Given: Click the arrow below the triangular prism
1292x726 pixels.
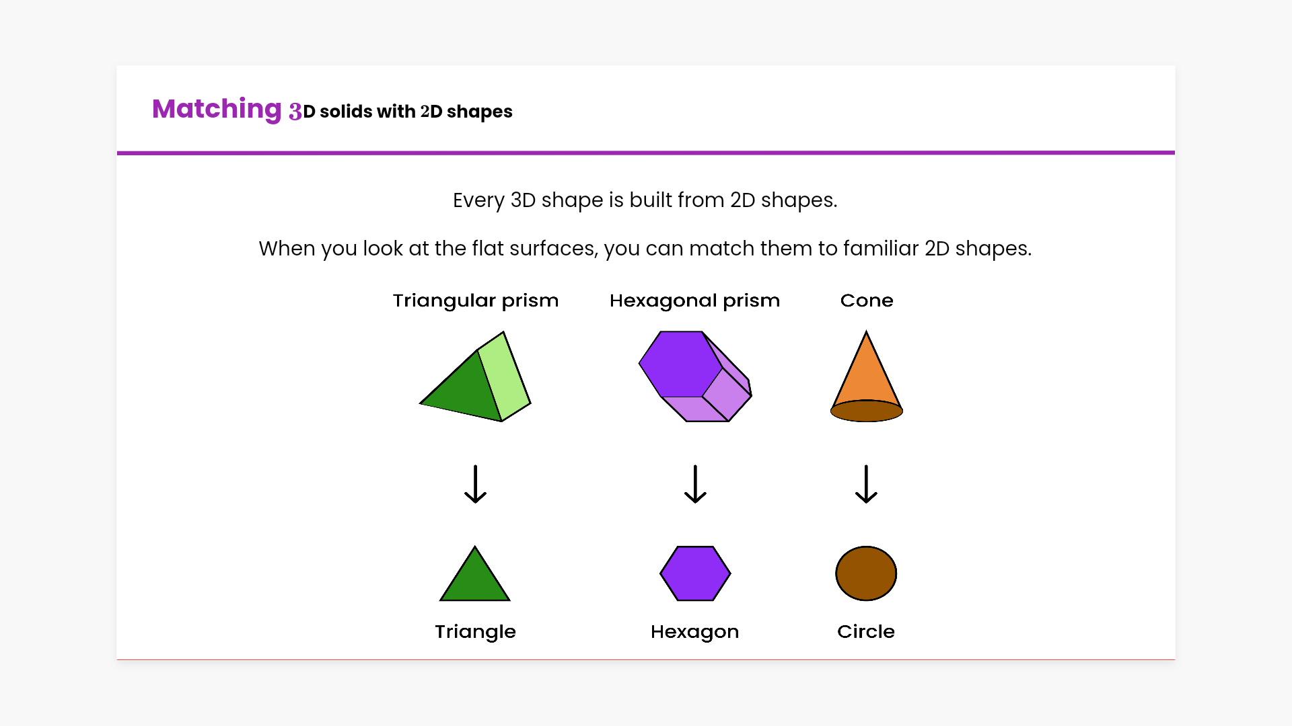Looking at the screenshot, I should [475, 484].
